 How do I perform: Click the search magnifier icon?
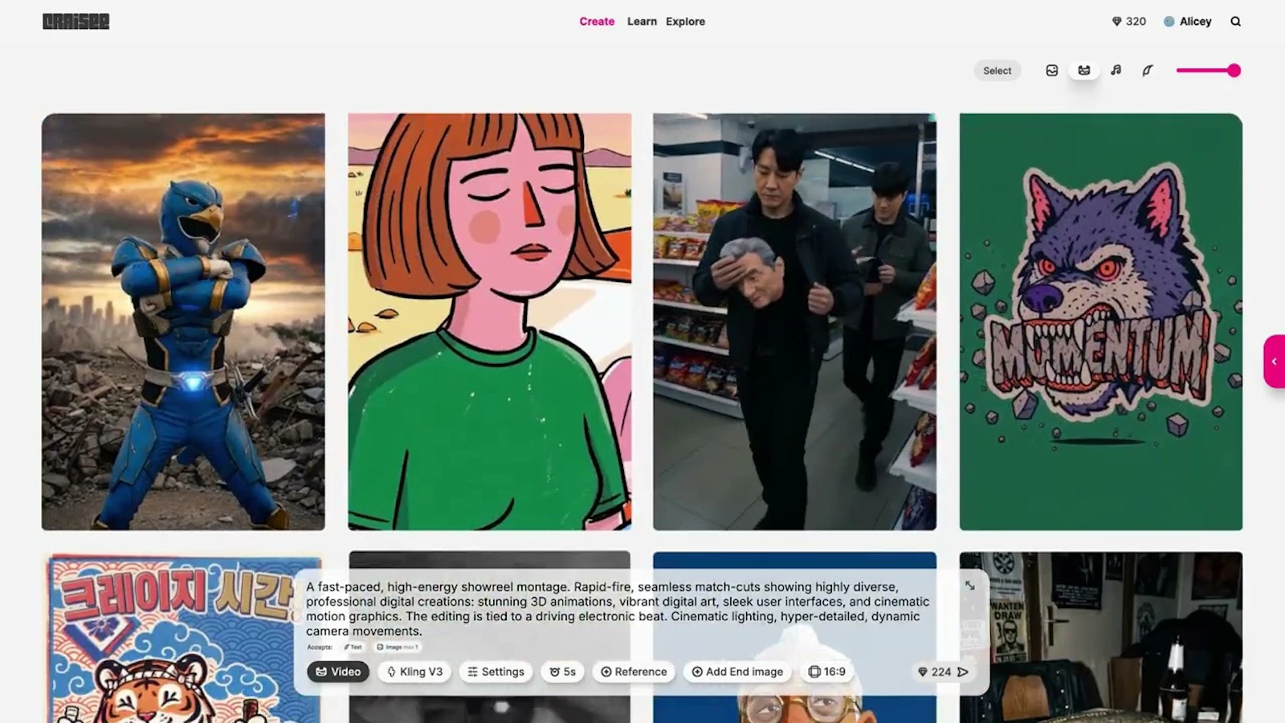[x=1235, y=22]
